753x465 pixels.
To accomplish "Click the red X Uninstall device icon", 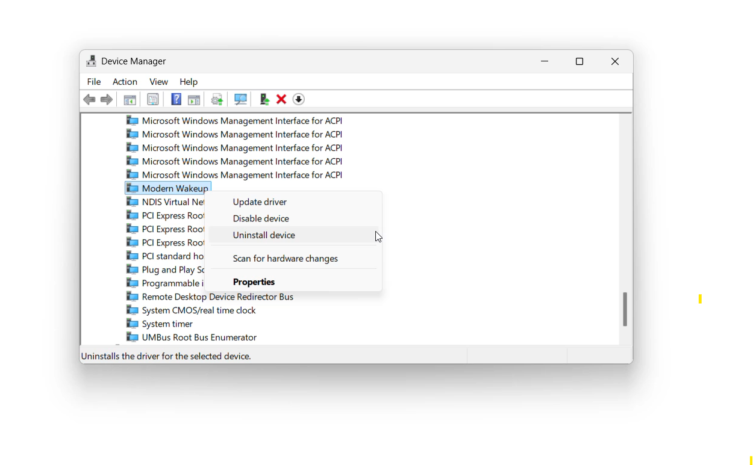I will [281, 99].
